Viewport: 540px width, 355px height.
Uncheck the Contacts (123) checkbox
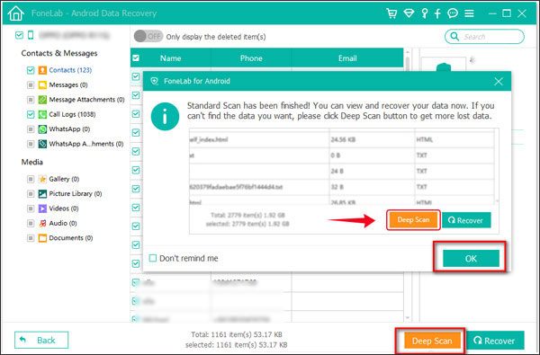click(x=31, y=70)
